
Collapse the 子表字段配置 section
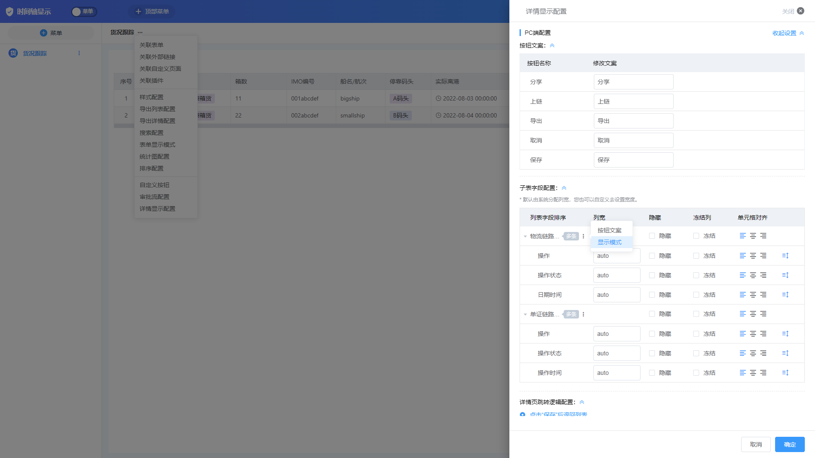pyautogui.click(x=564, y=188)
